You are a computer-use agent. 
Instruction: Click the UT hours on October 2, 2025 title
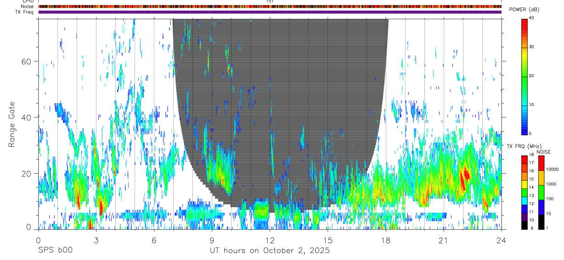click(x=270, y=251)
